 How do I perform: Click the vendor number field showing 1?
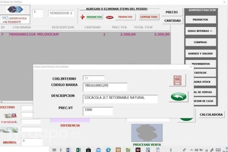coord(37,13)
